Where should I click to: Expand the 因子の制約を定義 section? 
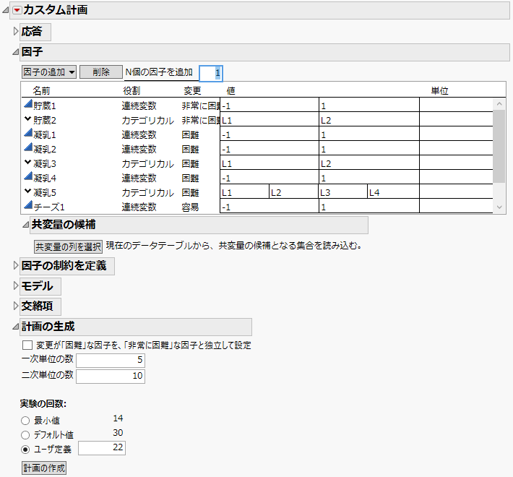16,266
